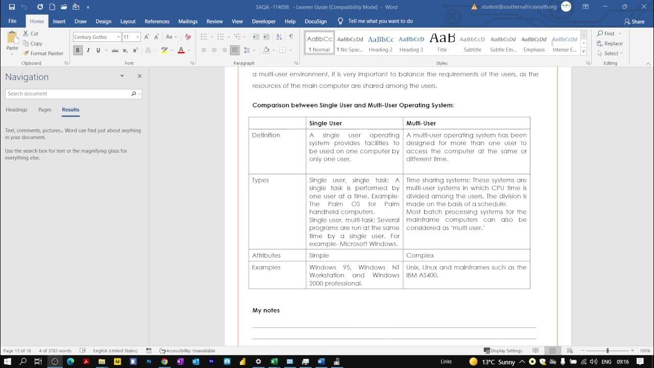This screenshot has height=368, width=654.
Task: Pick text highlight color button
Action: [x=164, y=50]
